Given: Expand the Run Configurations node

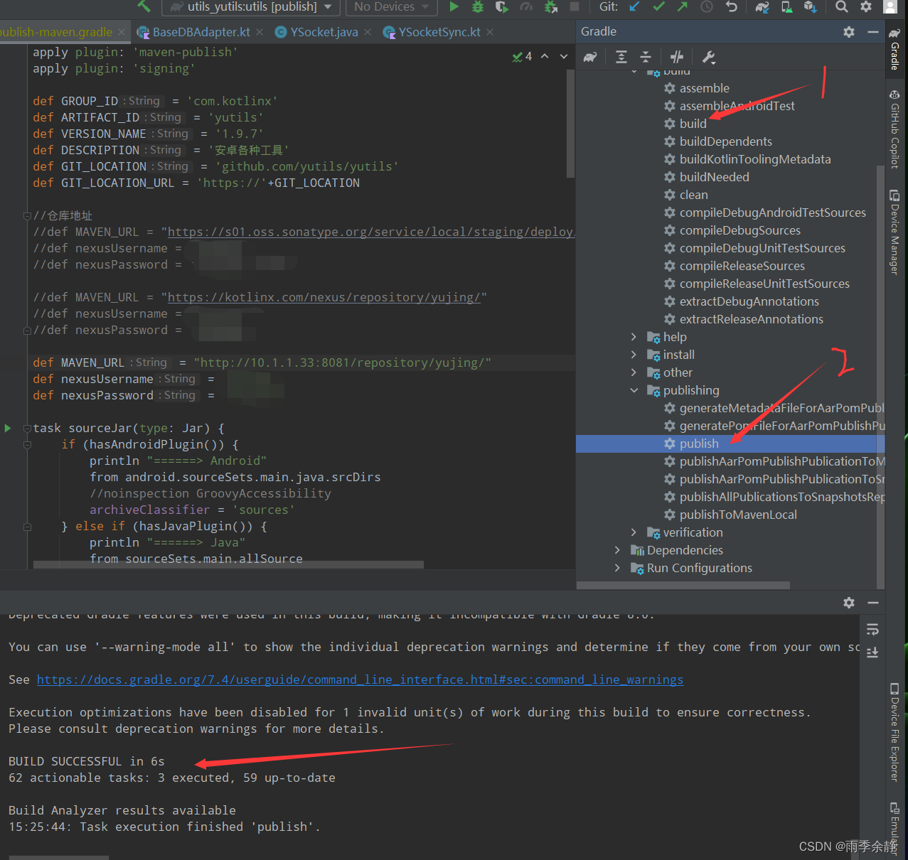Looking at the screenshot, I should [617, 568].
